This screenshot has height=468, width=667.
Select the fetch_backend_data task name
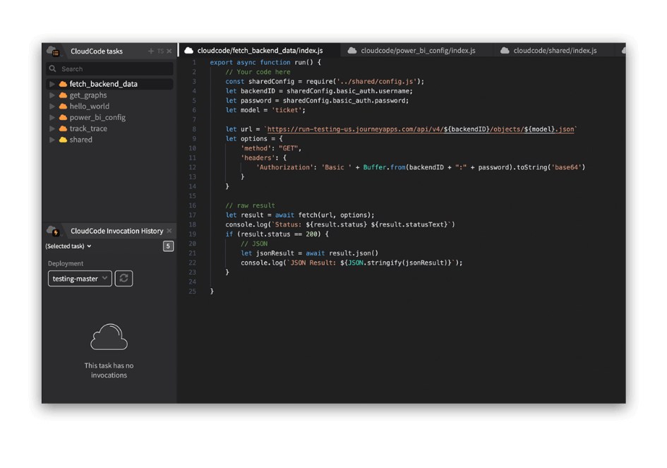pyautogui.click(x=103, y=84)
